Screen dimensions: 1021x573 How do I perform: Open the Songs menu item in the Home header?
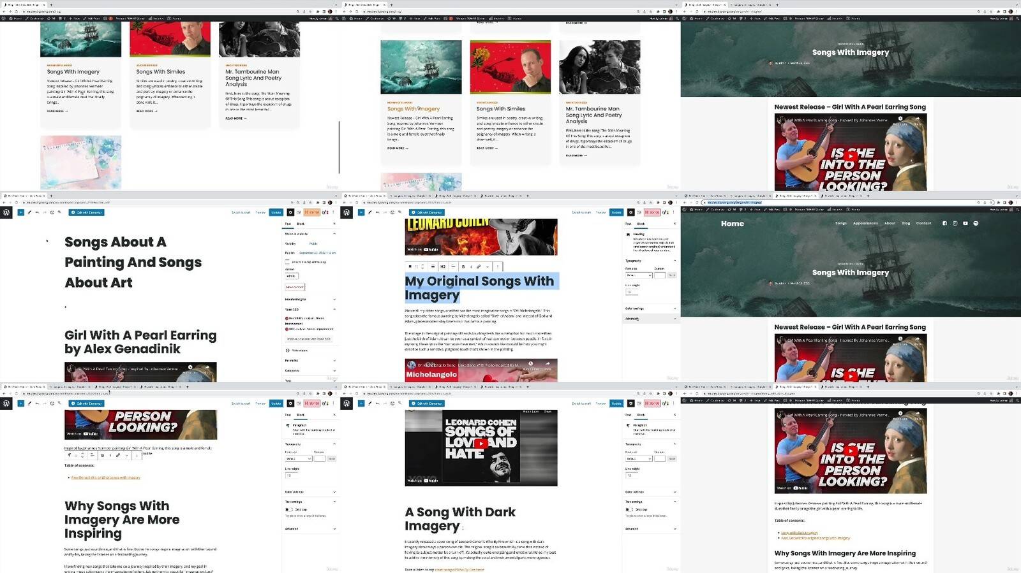pyautogui.click(x=841, y=224)
